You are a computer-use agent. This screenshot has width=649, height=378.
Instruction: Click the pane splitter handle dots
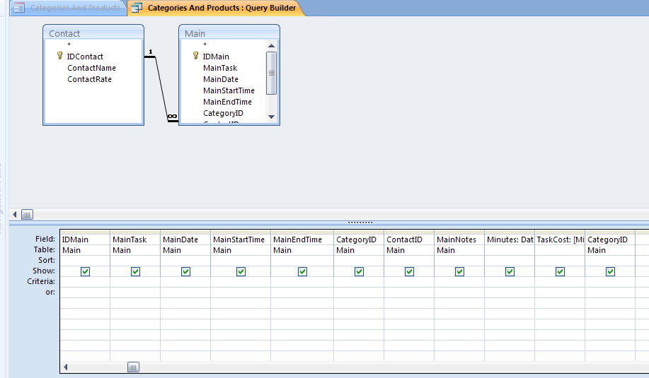[x=360, y=223]
